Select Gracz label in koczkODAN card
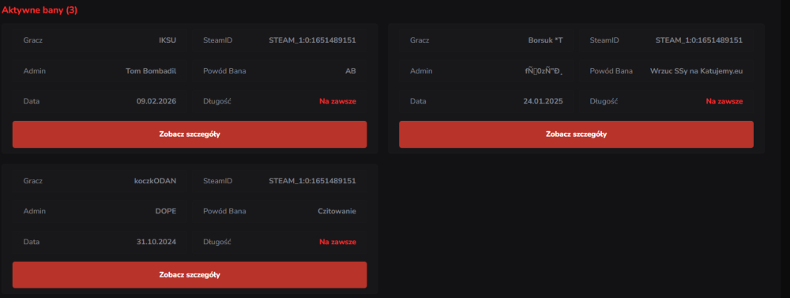The image size is (790, 298). click(32, 181)
